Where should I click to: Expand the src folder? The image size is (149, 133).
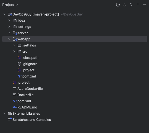pyautogui.click(x=14, y=51)
